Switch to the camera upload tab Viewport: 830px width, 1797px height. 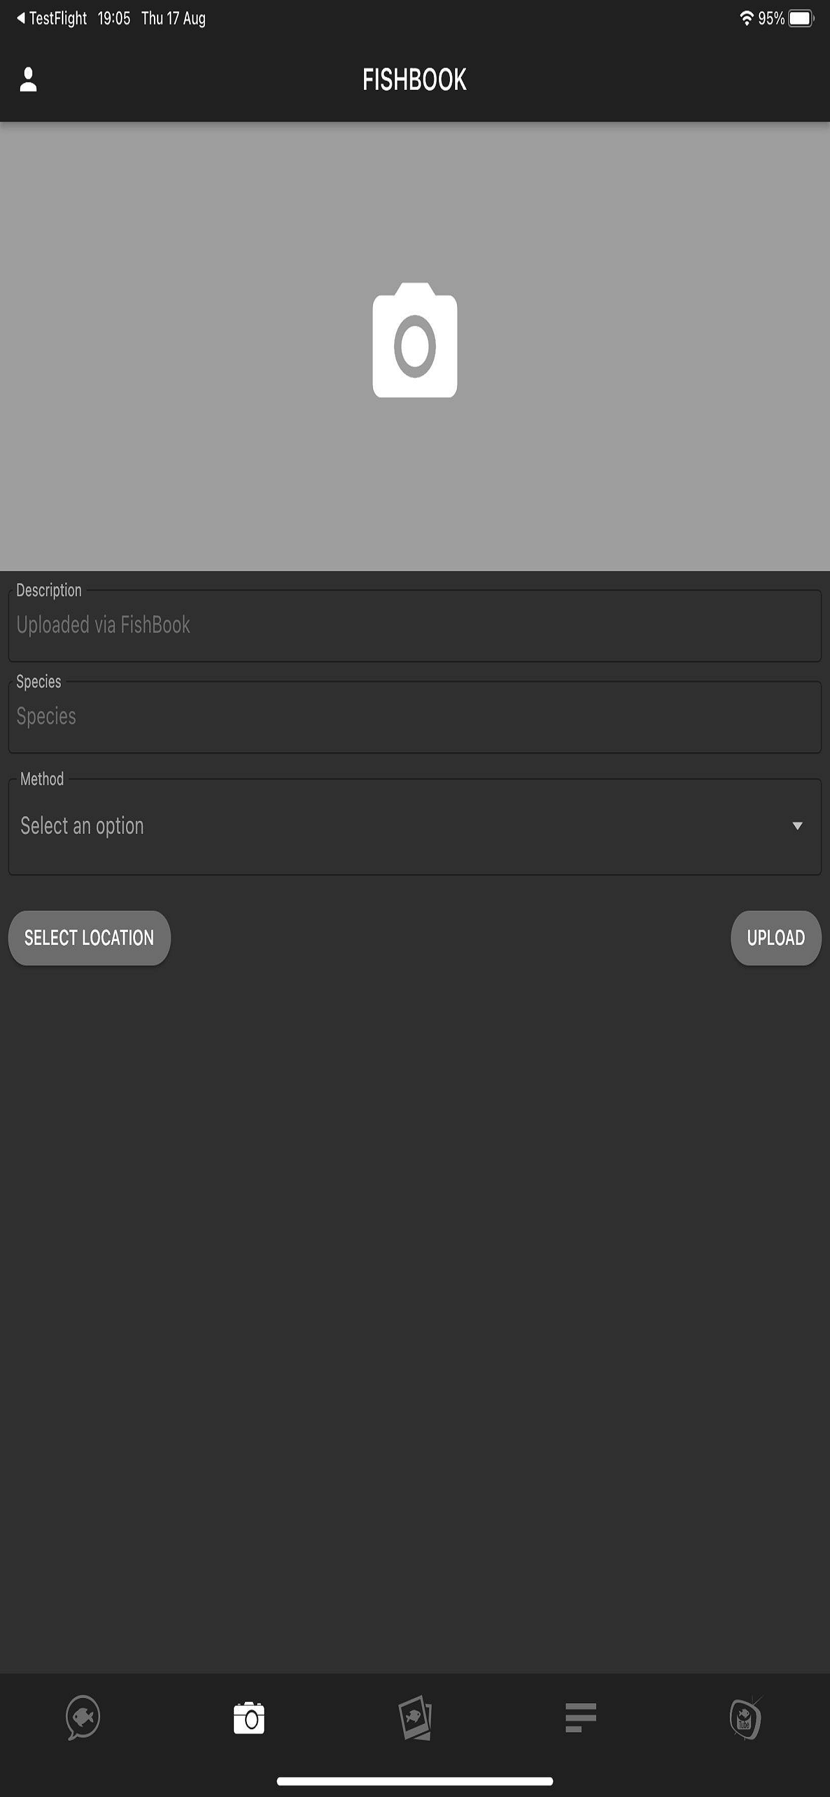tap(249, 1717)
